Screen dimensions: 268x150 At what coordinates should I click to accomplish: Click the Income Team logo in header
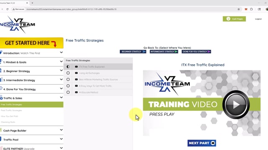(17, 25)
